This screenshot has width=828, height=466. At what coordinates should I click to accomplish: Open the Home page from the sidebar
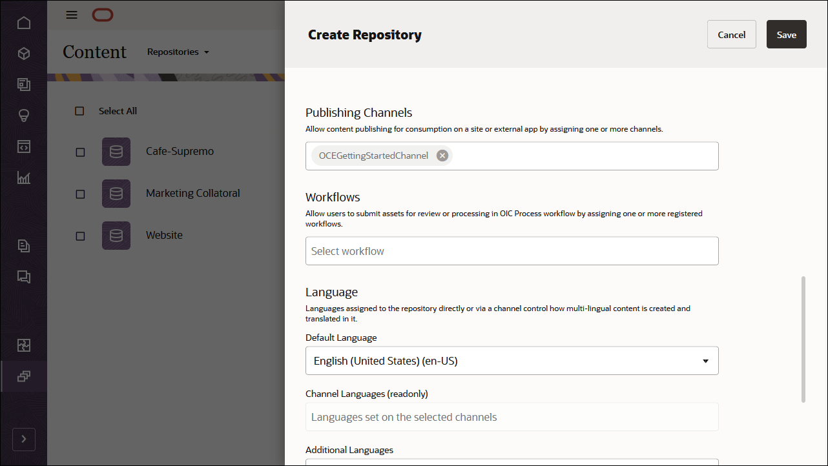click(24, 23)
